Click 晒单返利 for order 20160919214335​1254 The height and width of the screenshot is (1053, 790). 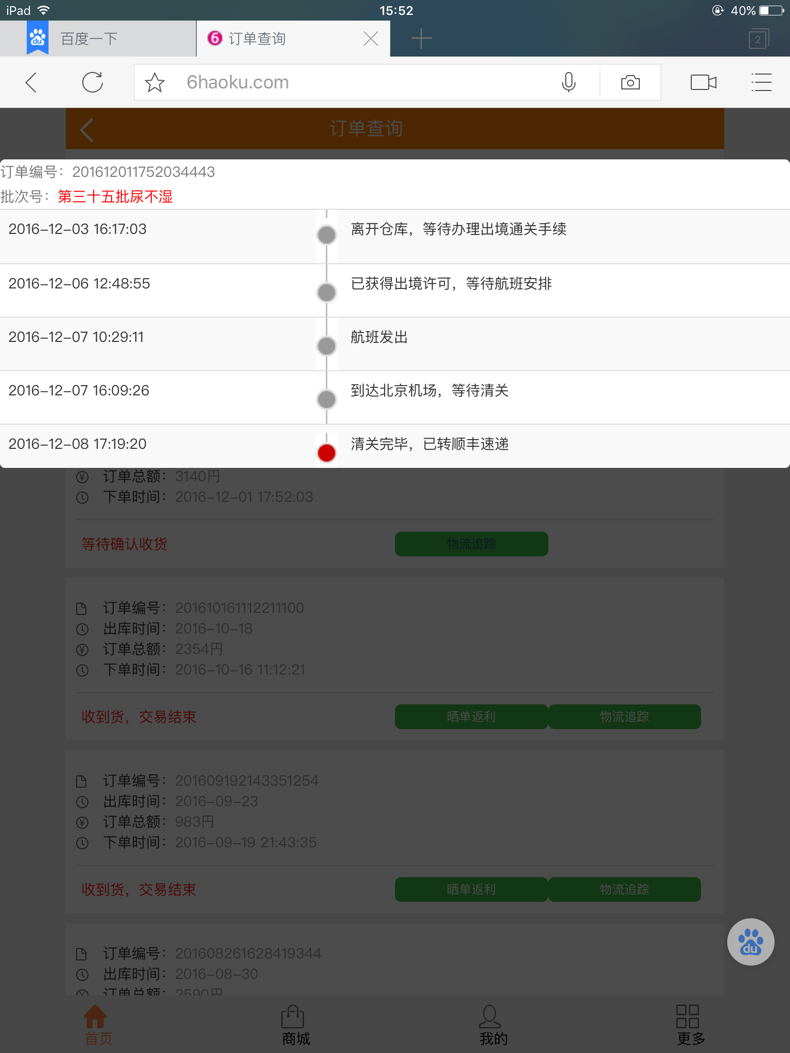[471, 889]
